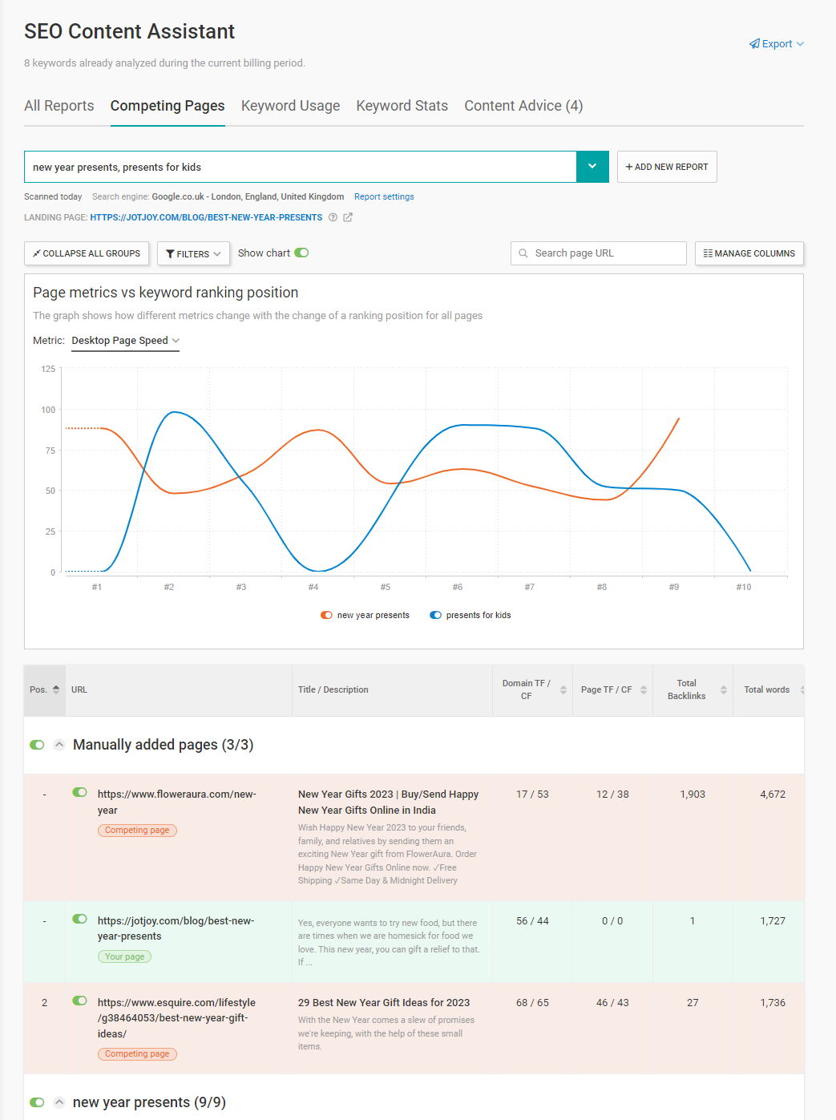Disable the Manually added pages group toggle

[x=37, y=745]
